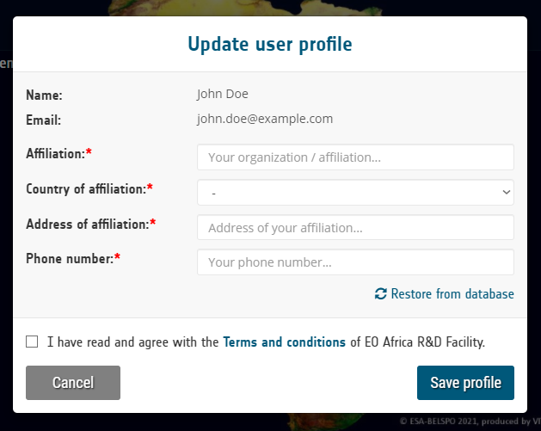This screenshot has width=541, height=431.
Task: Tick the Terms and conditions agreement checkbox
Action: (x=32, y=342)
